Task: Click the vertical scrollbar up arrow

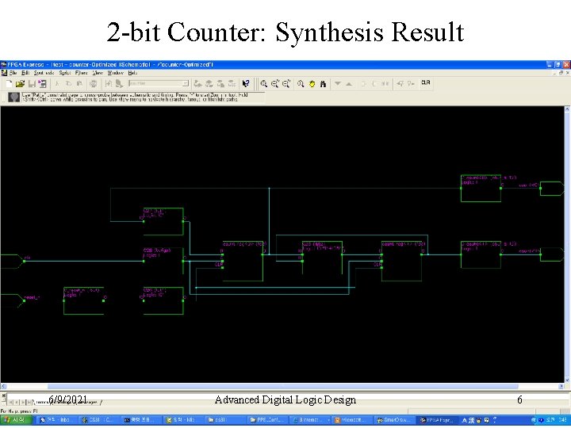Action: (x=567, y=109)
